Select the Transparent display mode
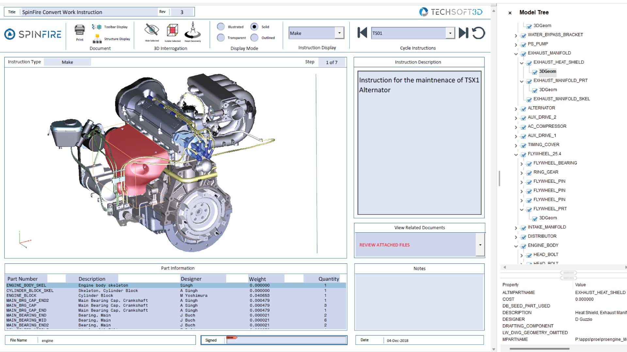This screenshot has height=352, width=627. (221, 38)
